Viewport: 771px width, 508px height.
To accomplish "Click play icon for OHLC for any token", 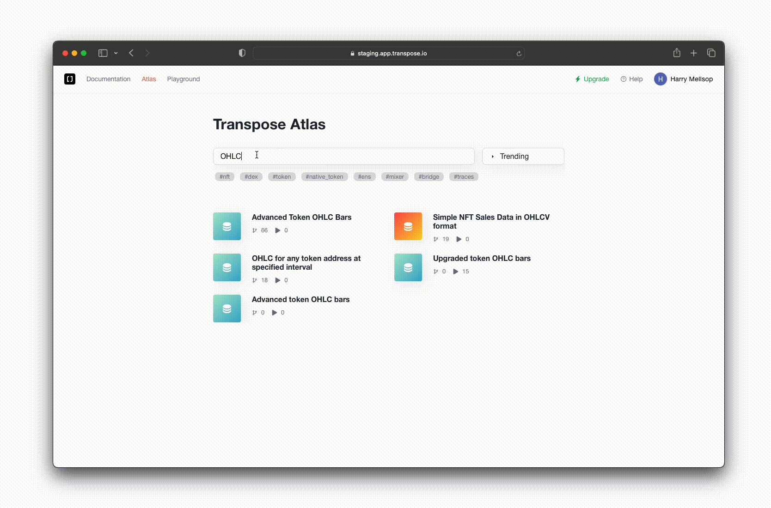I will pos(278,280).
